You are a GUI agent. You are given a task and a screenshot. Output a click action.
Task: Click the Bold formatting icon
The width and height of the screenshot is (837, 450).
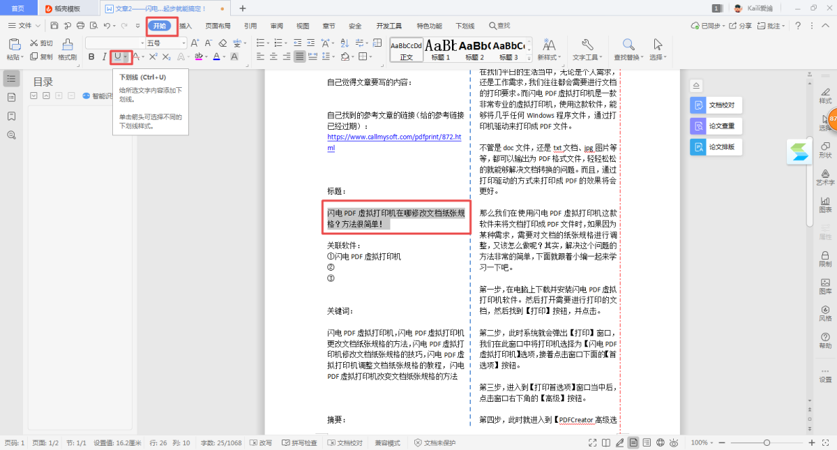pyautogui.click(x=91, y=57)
